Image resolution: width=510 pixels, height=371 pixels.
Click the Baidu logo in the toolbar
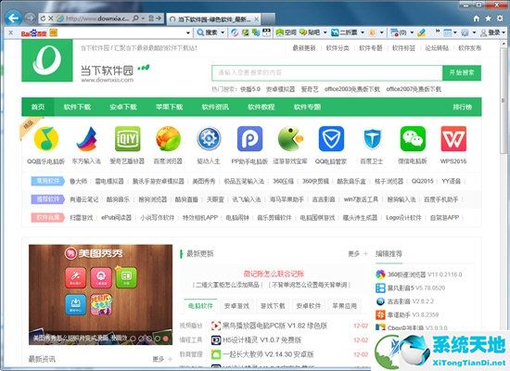(33, 32)
